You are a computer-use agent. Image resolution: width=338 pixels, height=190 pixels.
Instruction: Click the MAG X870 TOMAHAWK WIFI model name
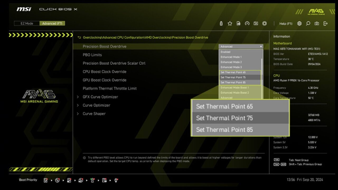tap(297, 49)
